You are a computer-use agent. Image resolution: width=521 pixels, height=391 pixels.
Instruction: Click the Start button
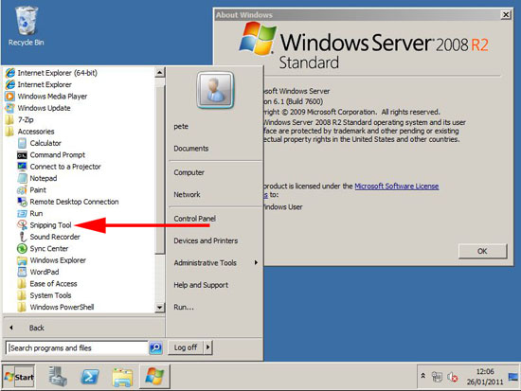pyautogui.click(x=19, y=377)
